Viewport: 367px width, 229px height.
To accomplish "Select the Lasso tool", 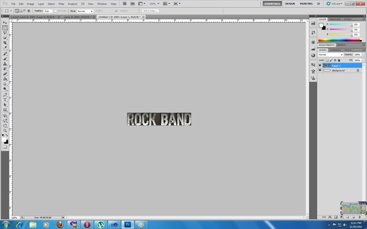I will pos(5,33).
